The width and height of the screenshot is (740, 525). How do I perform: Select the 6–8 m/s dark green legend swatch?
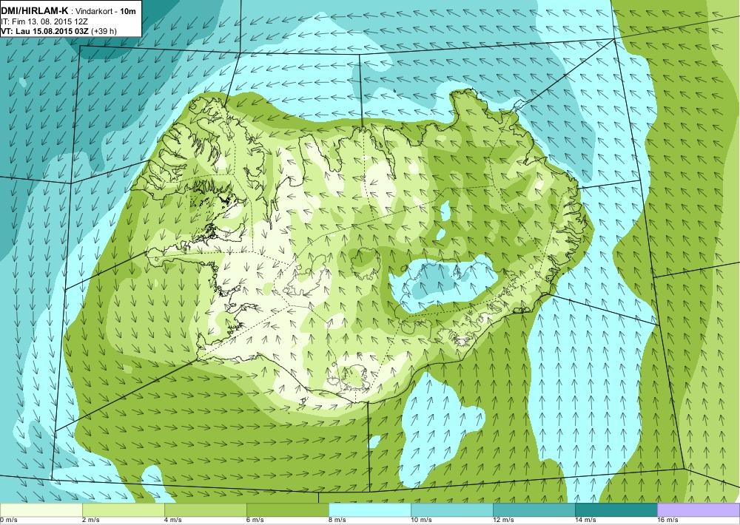click(287, 510)
